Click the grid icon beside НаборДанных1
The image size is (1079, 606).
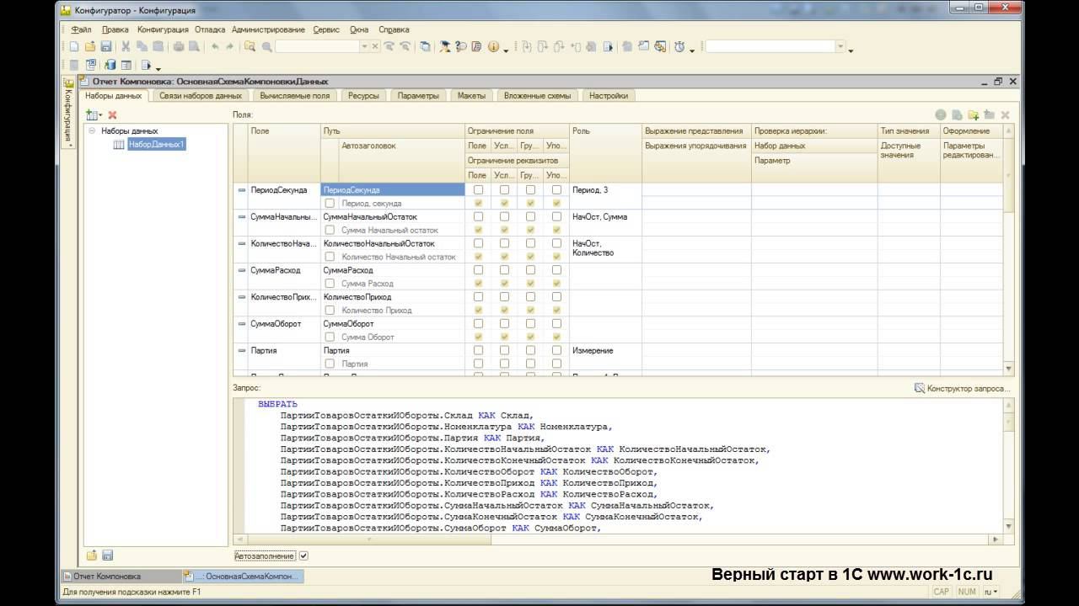(119, 145)
